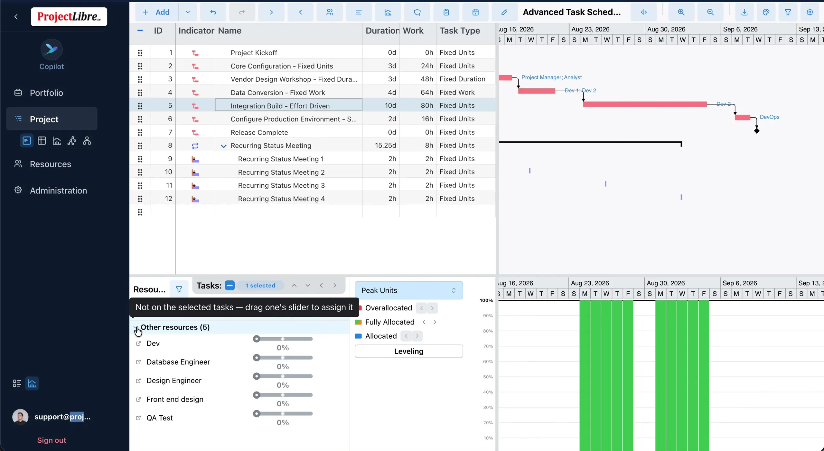
Task: Click the chart histogram toolbar icon
Action: (x=388, y=12)
